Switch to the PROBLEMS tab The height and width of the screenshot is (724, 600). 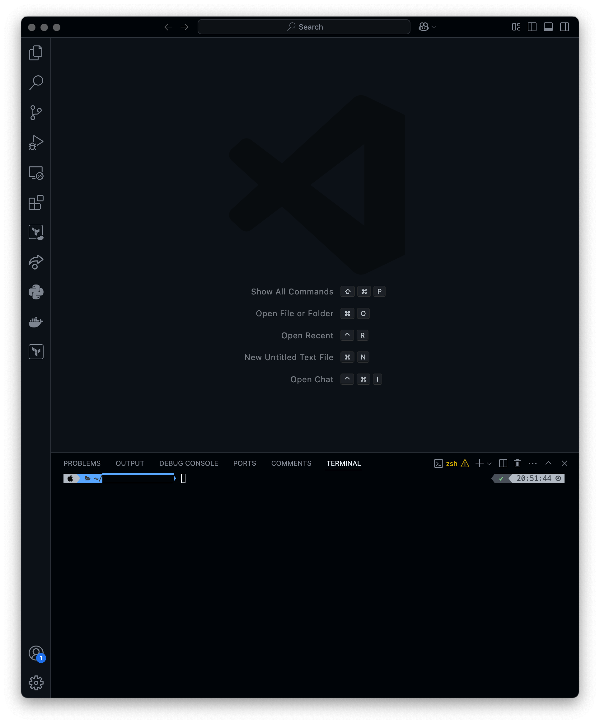click(x=82, y=463)
